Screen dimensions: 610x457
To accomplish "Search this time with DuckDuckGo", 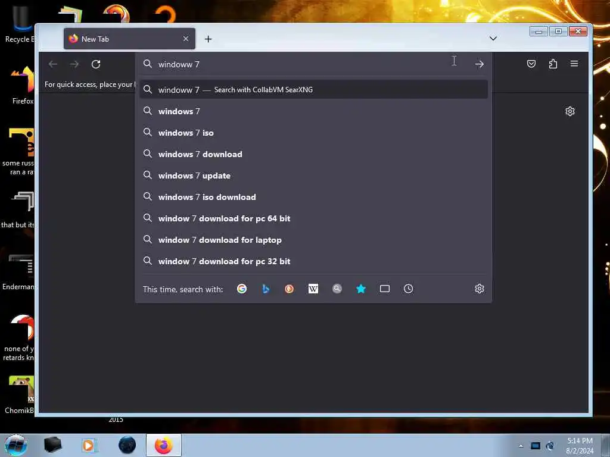I will [x=289, y=289].
